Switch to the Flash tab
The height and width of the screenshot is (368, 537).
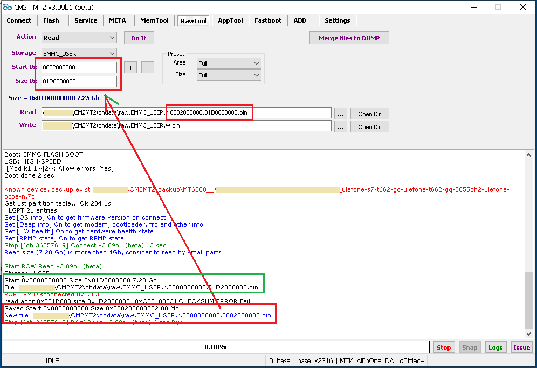click(x=51, y=20)
